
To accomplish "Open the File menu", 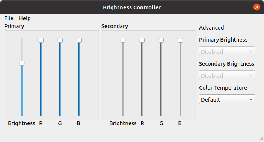I will (x=9, y=18).
